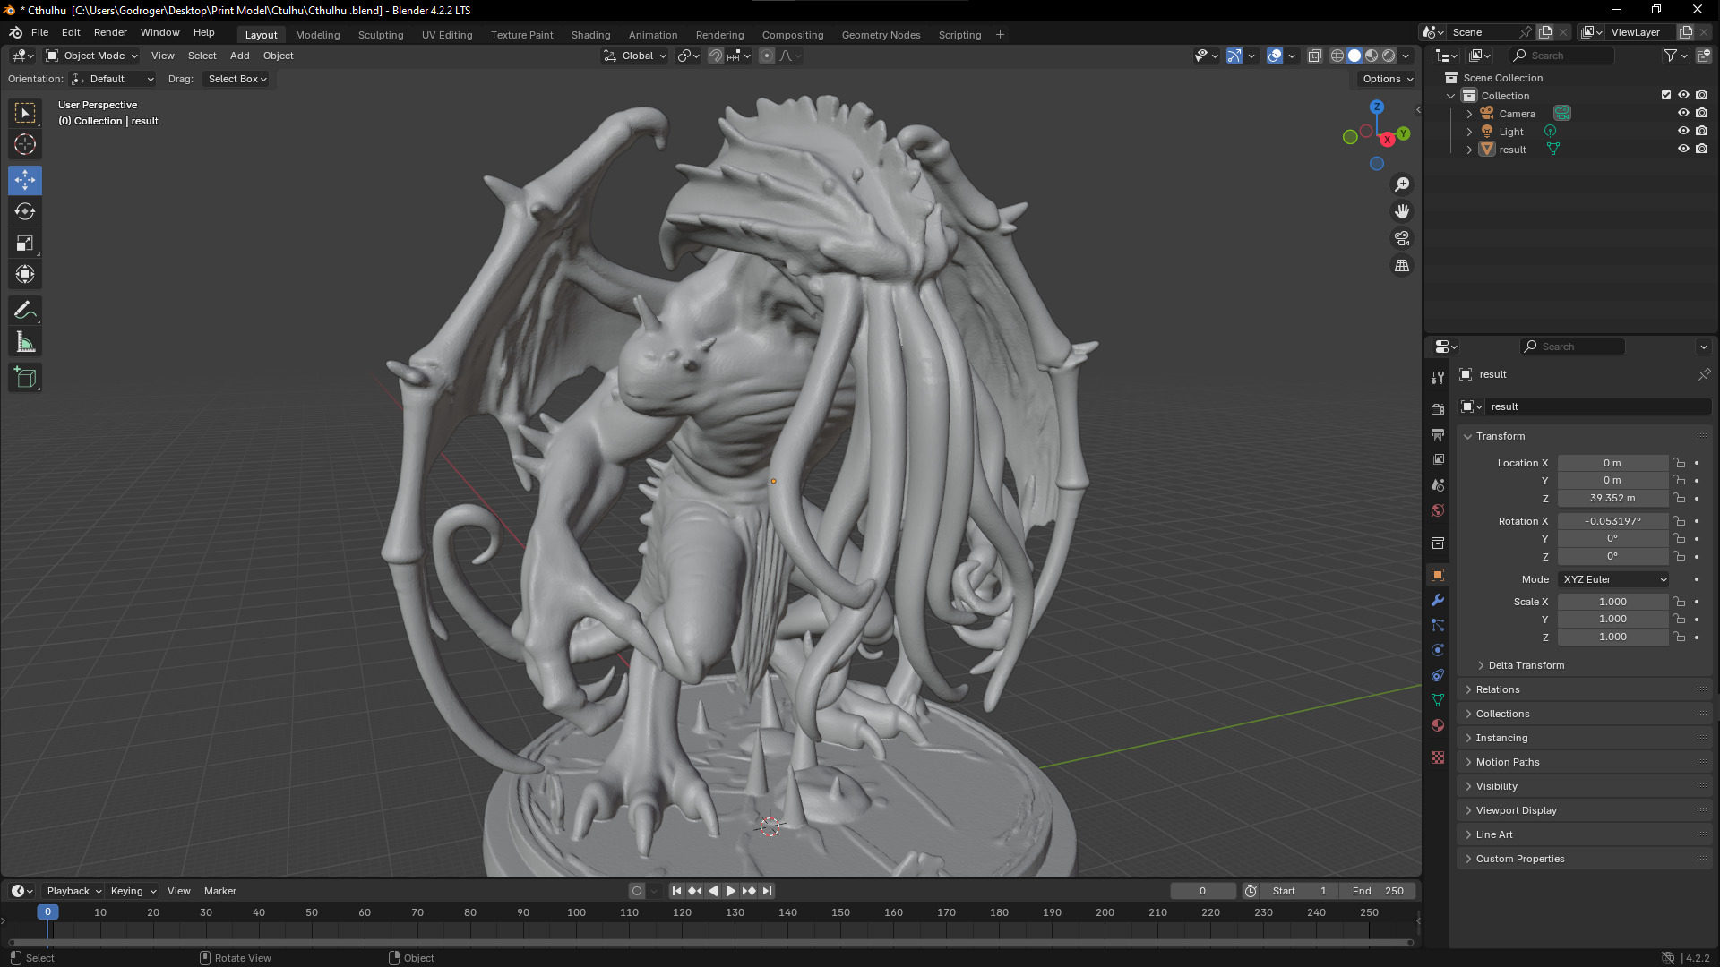Open the Tool properties tab

click(1438, 378)
